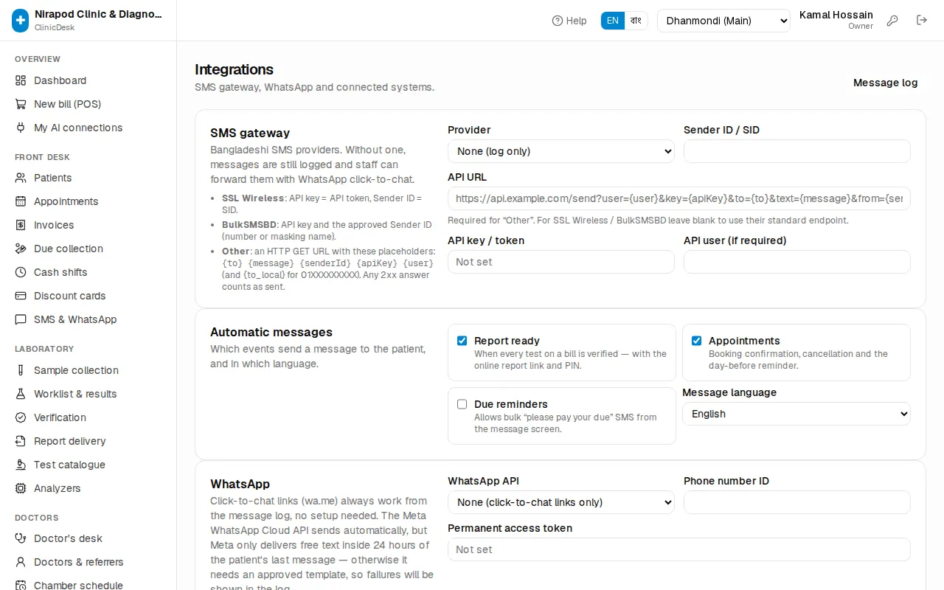Click the Help link
The width and height of the screenshot is (944, 590).
(x=569, y=21)
